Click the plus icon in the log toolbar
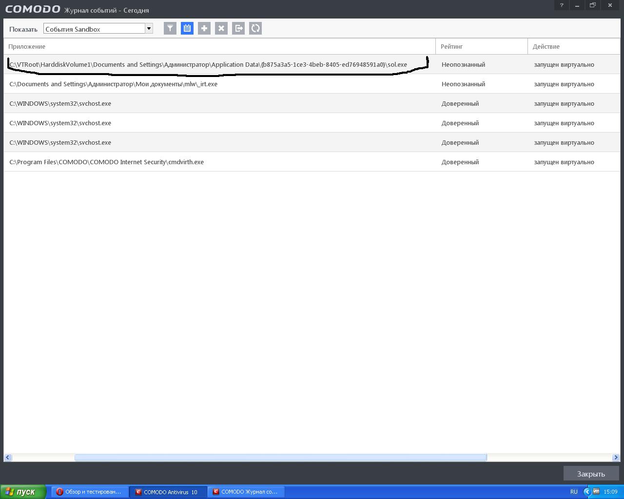Screen dimensions: 624x499 pos(204,28)
